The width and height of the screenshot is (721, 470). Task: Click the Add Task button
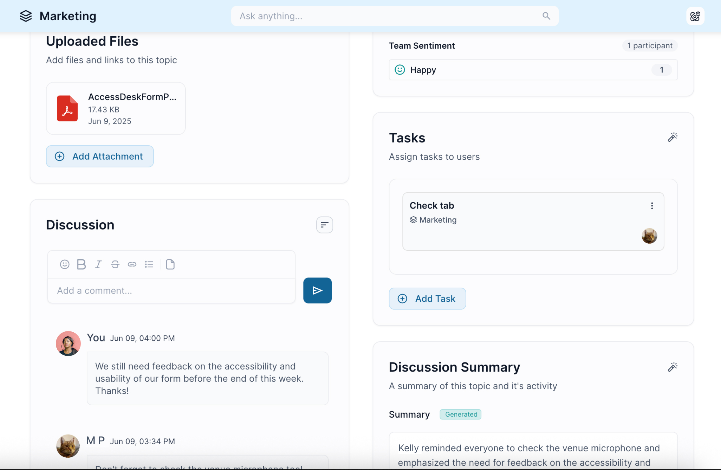[x=427, y=298]
